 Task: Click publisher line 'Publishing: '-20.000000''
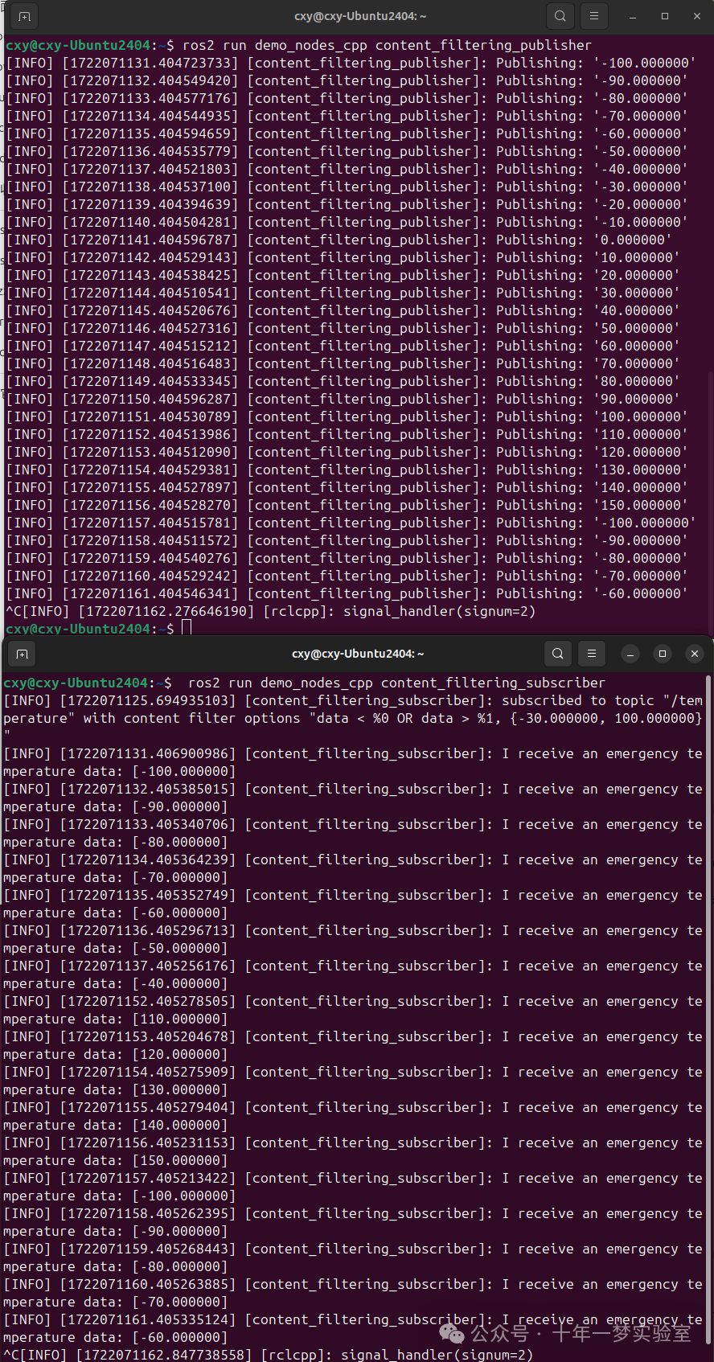point(347,204)
